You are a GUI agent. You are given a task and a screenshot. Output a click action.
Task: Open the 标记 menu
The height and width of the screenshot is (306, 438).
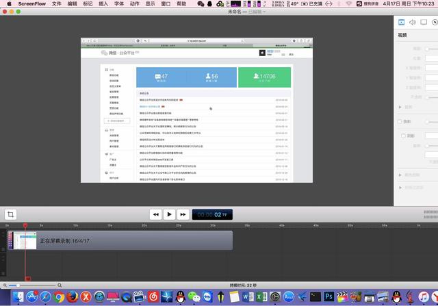point(88,4)
